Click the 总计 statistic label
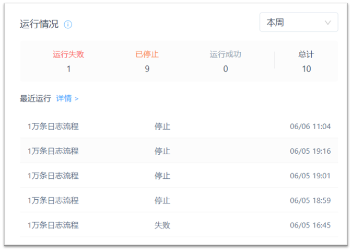 pyautogui.click(x=306, y=54)
